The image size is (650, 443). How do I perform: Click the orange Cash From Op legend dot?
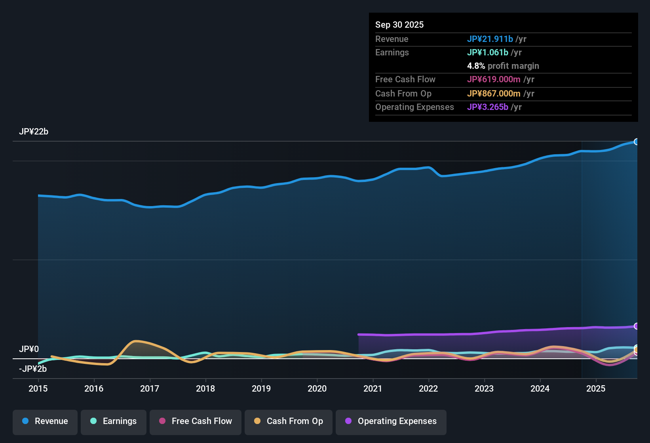(x=257, y=421)
